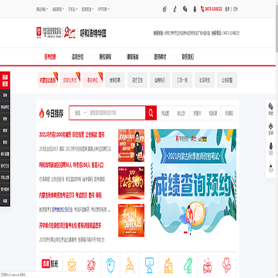Screen dimensions: 278x278
Task: Open the 联系我们 navigation tab
Action: (x=188, y=57)
